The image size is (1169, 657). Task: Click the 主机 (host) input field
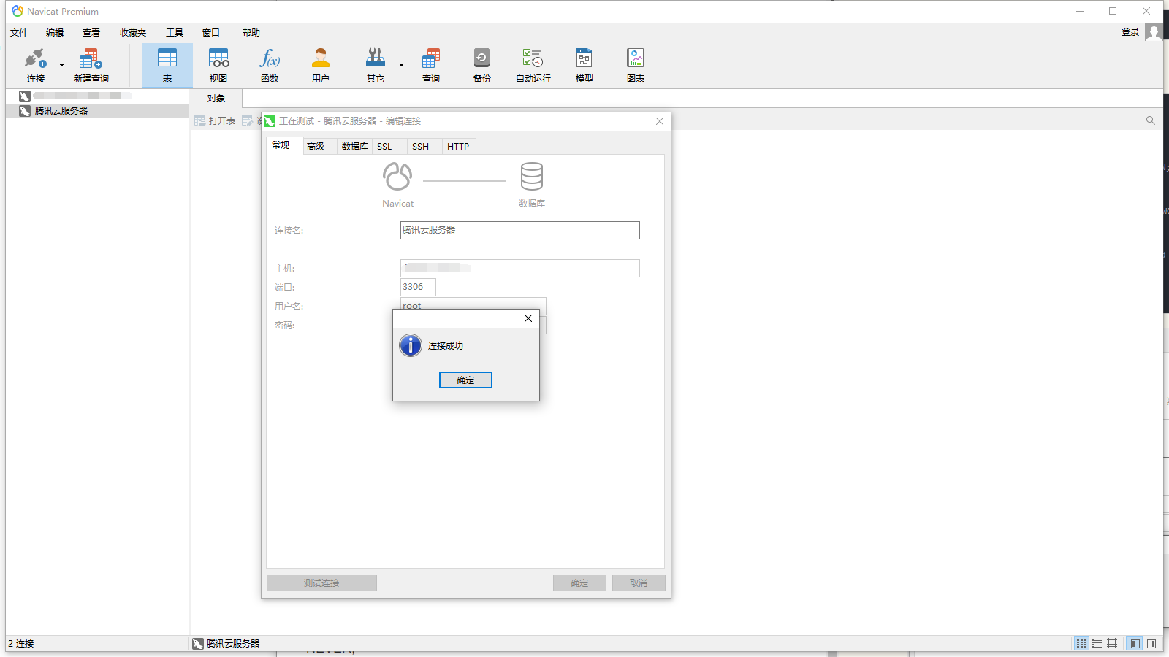pos(520,268)
